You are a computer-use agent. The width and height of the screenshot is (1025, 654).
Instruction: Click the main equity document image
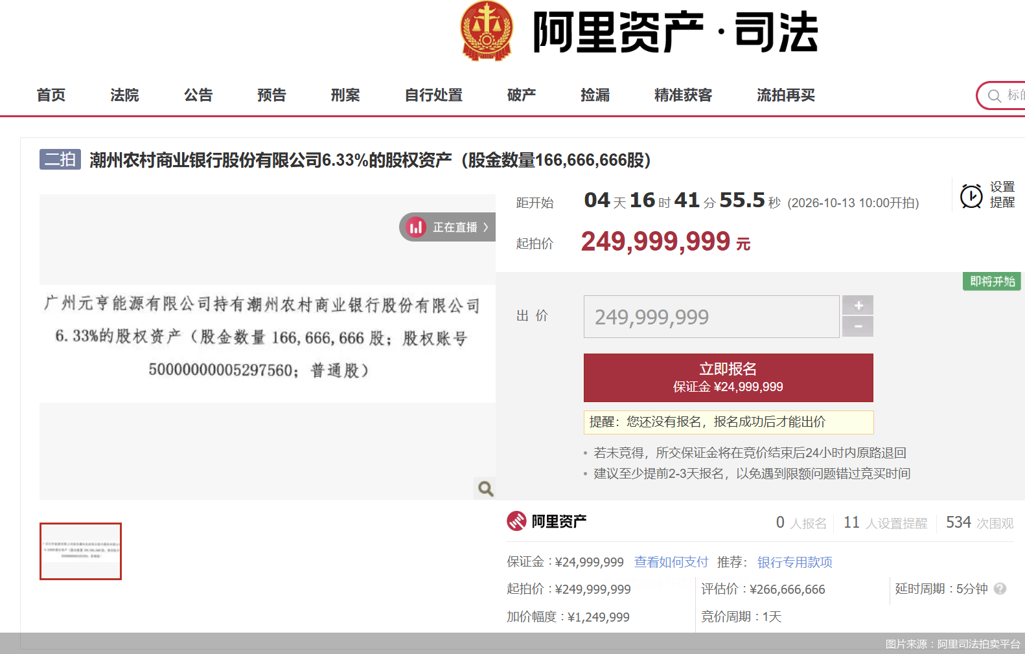pyautogui.click(x=268, y=347)
